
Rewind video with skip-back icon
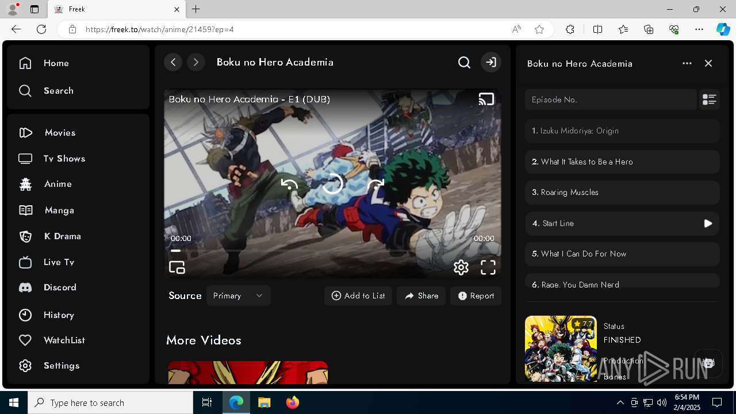coord(289,184)
